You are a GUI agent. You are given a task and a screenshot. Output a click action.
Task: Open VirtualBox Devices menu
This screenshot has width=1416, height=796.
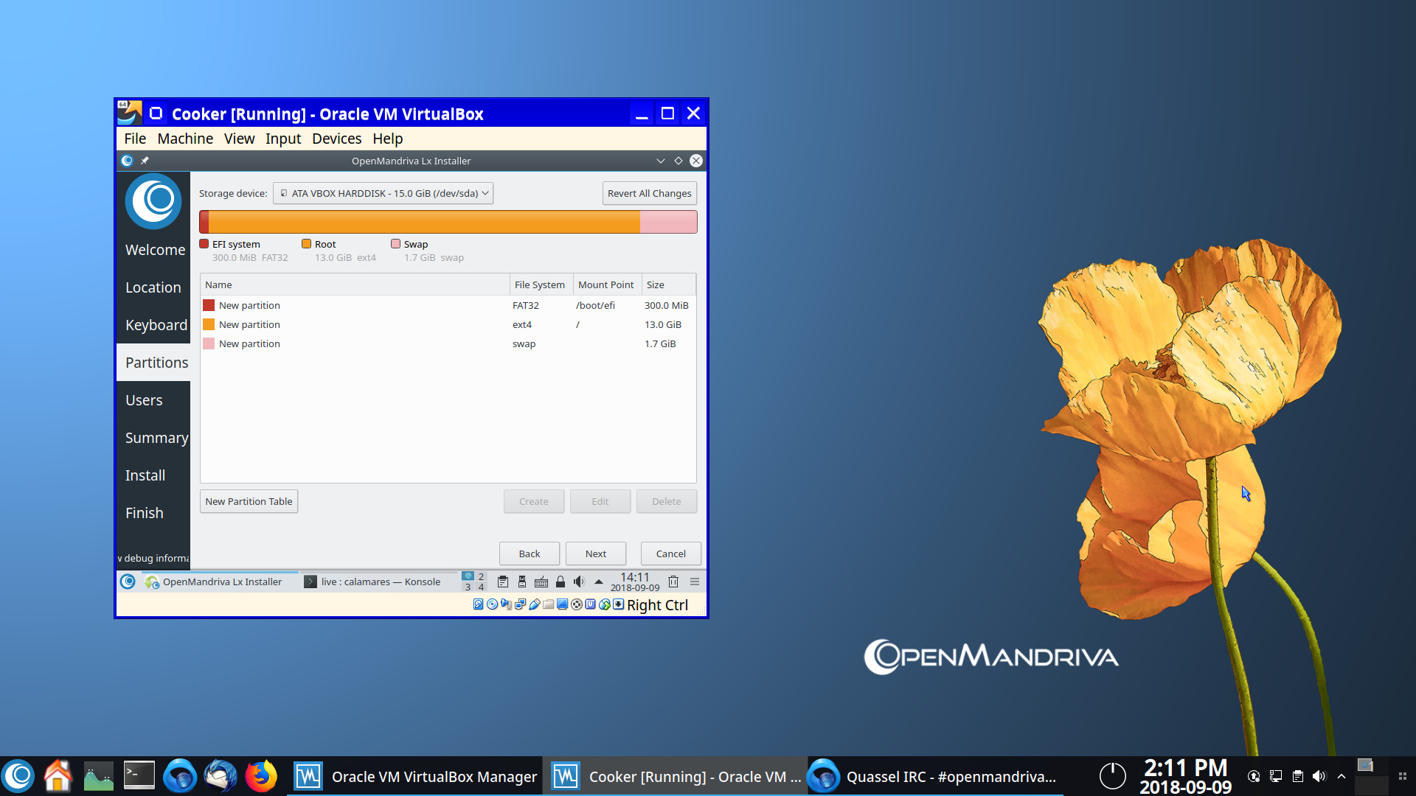click(x=336, y=139)
